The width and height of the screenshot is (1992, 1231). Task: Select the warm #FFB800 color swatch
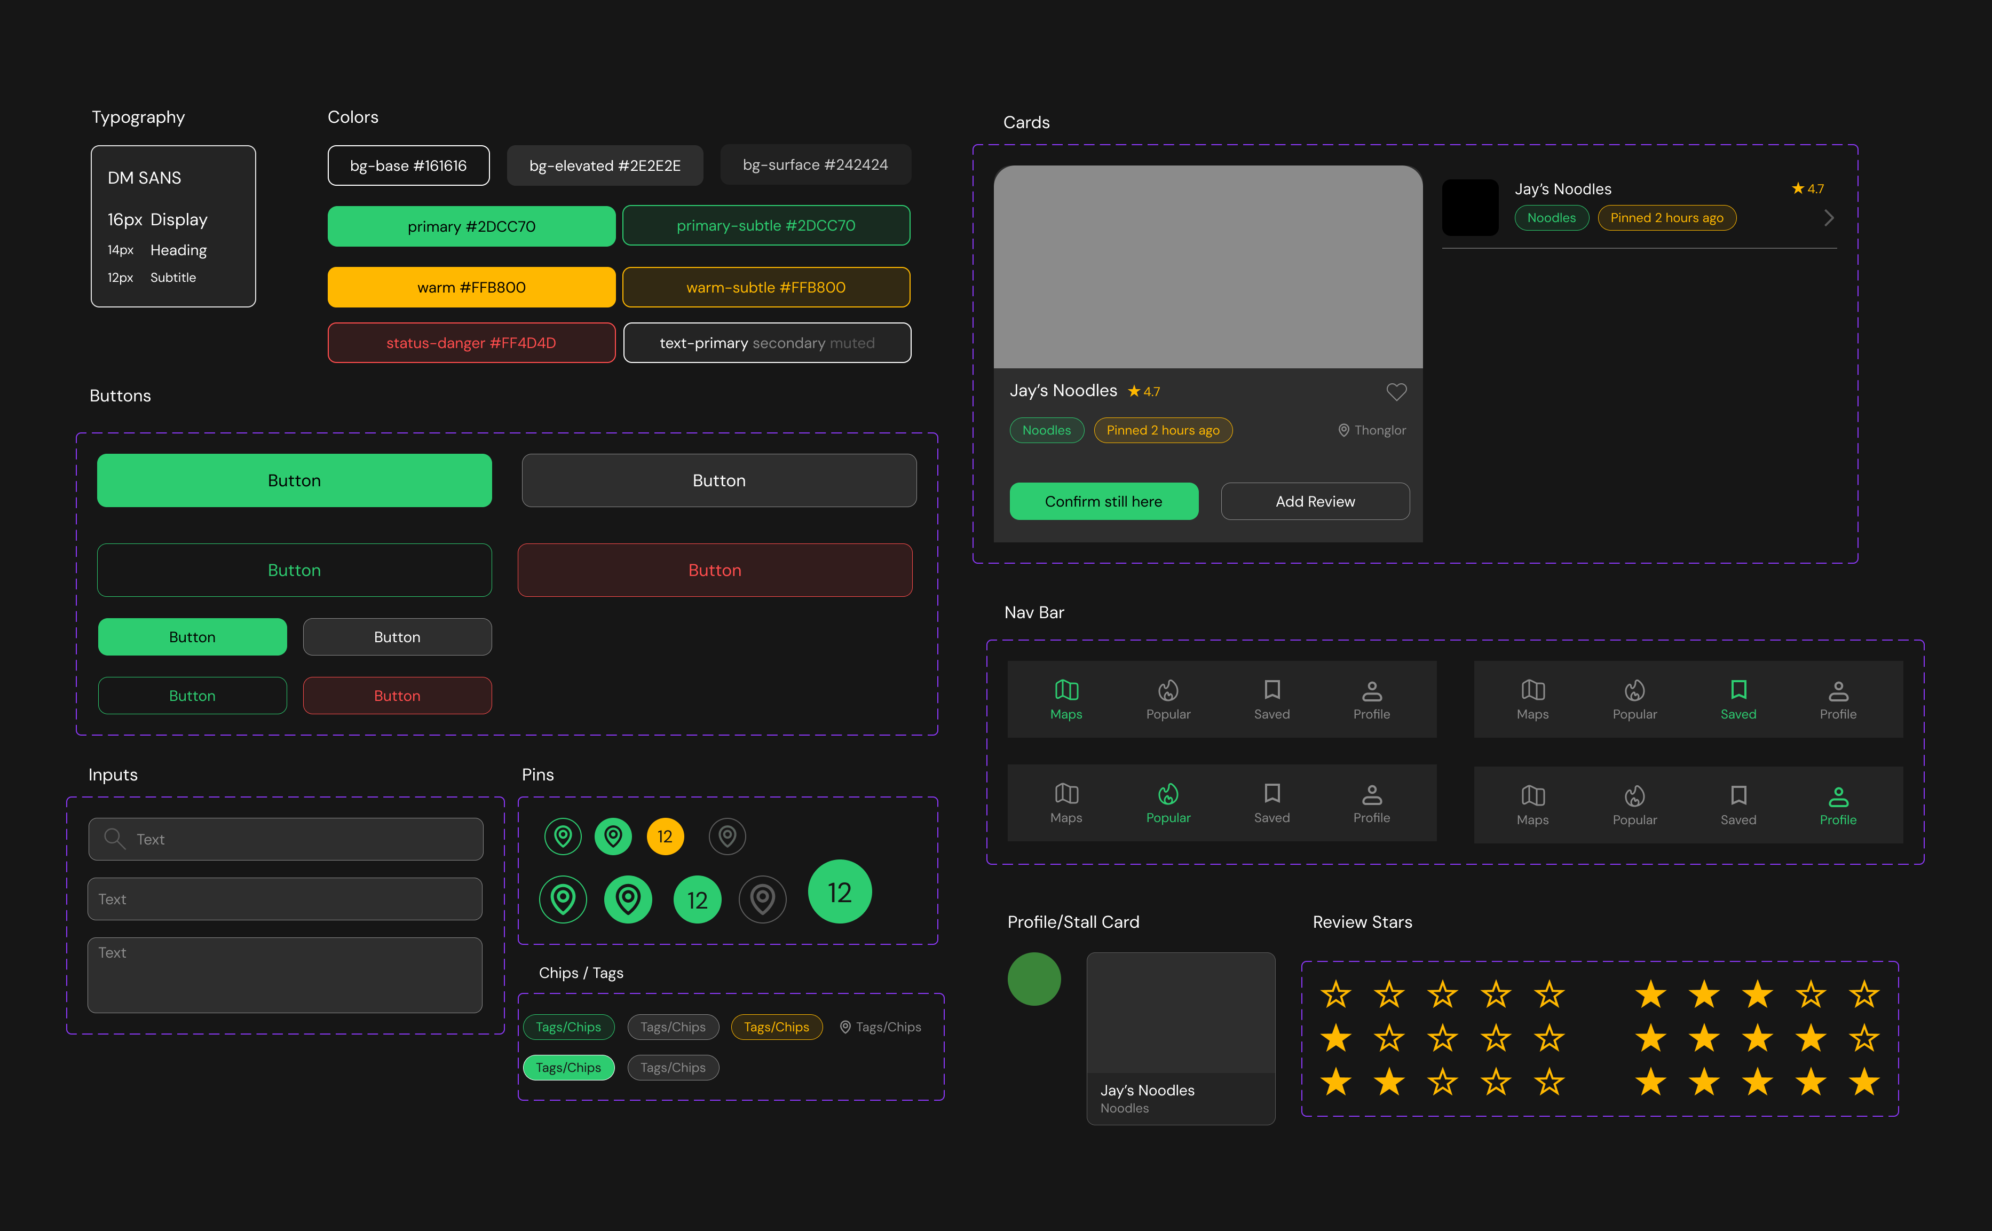click(471, 287)
